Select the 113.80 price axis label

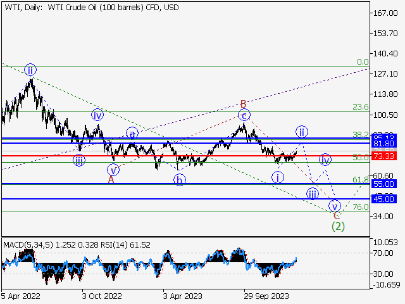(385, 94)
